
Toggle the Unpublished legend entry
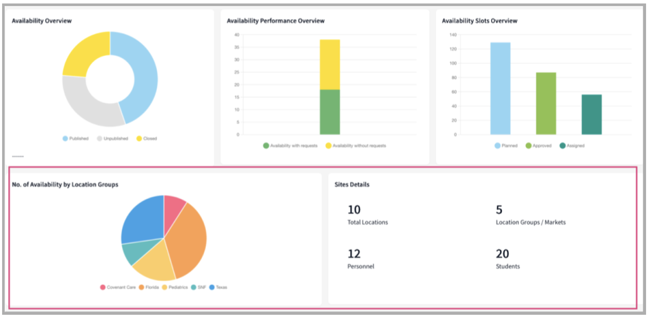[x=112, y=138]
